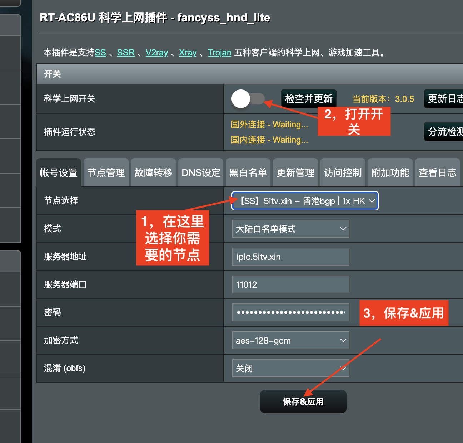Open the Xray link
The image size is (463, 443).
tap(188, 53)
